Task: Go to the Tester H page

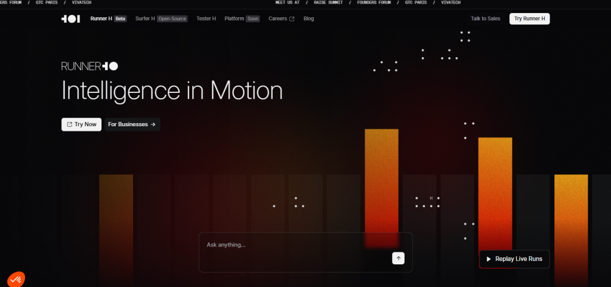Action: tap(206, 18)
